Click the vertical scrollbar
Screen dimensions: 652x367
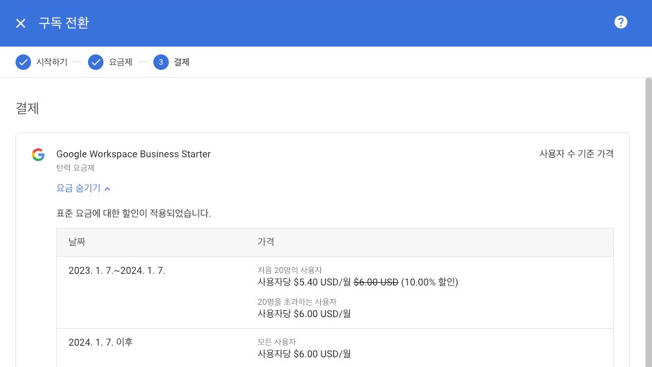[x=648, y=222]
